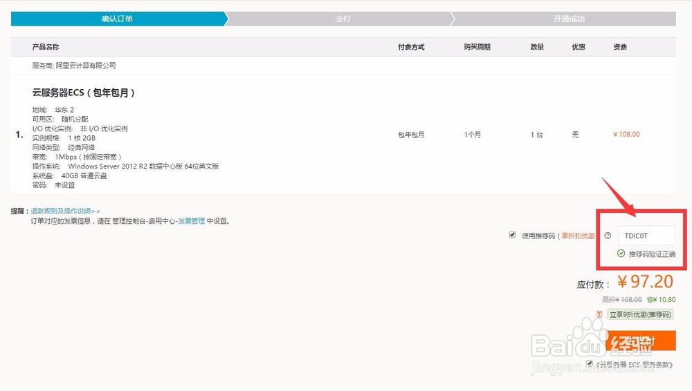
Task: Open the 云服务器 ECS 服务条款 link
Action: pyautogui.click(x=634, y=365)
